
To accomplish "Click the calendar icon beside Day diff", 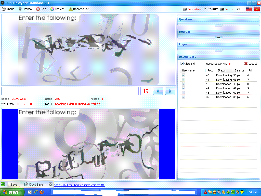I will pyautogui.click(x=222, y=9).
